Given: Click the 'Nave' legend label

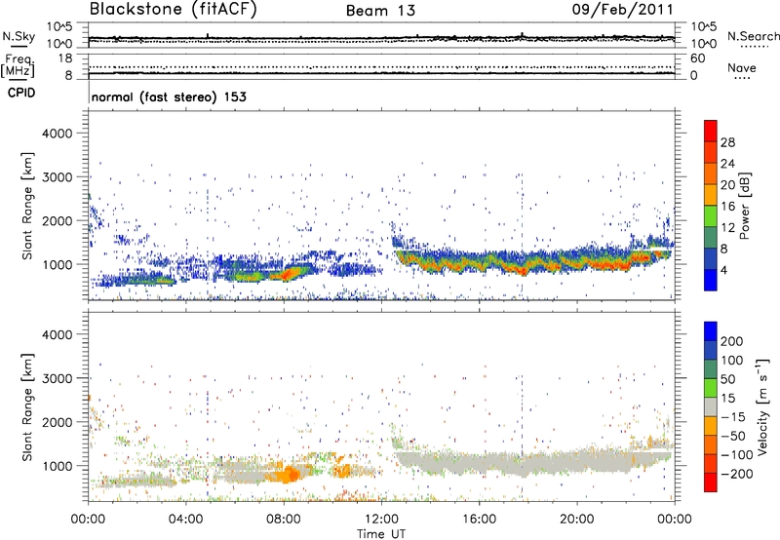Looking at the screenshot, I should 742,67.
